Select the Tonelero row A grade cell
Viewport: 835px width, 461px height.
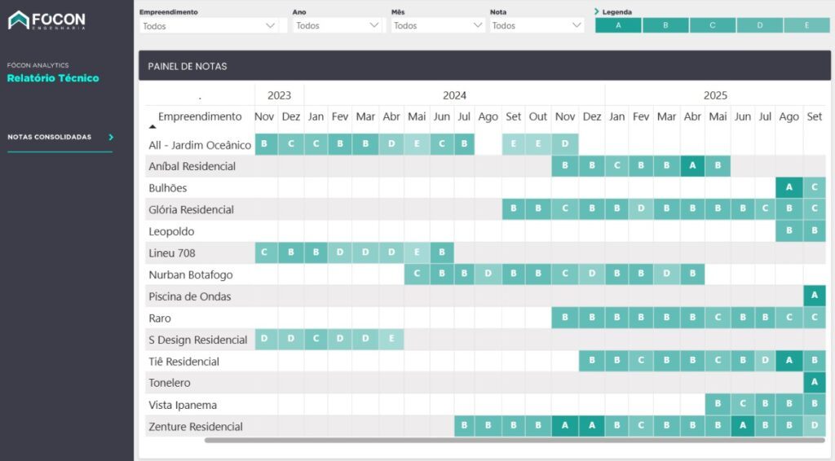click(814, 383)
